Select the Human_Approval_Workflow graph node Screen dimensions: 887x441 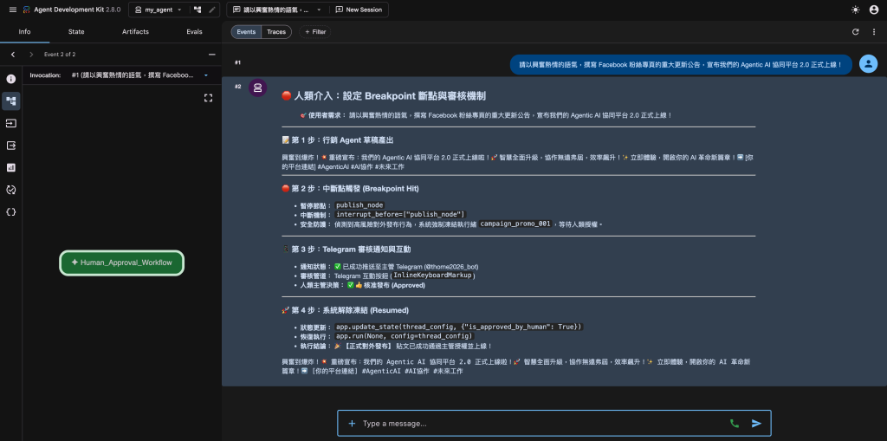tap(121, 263)
